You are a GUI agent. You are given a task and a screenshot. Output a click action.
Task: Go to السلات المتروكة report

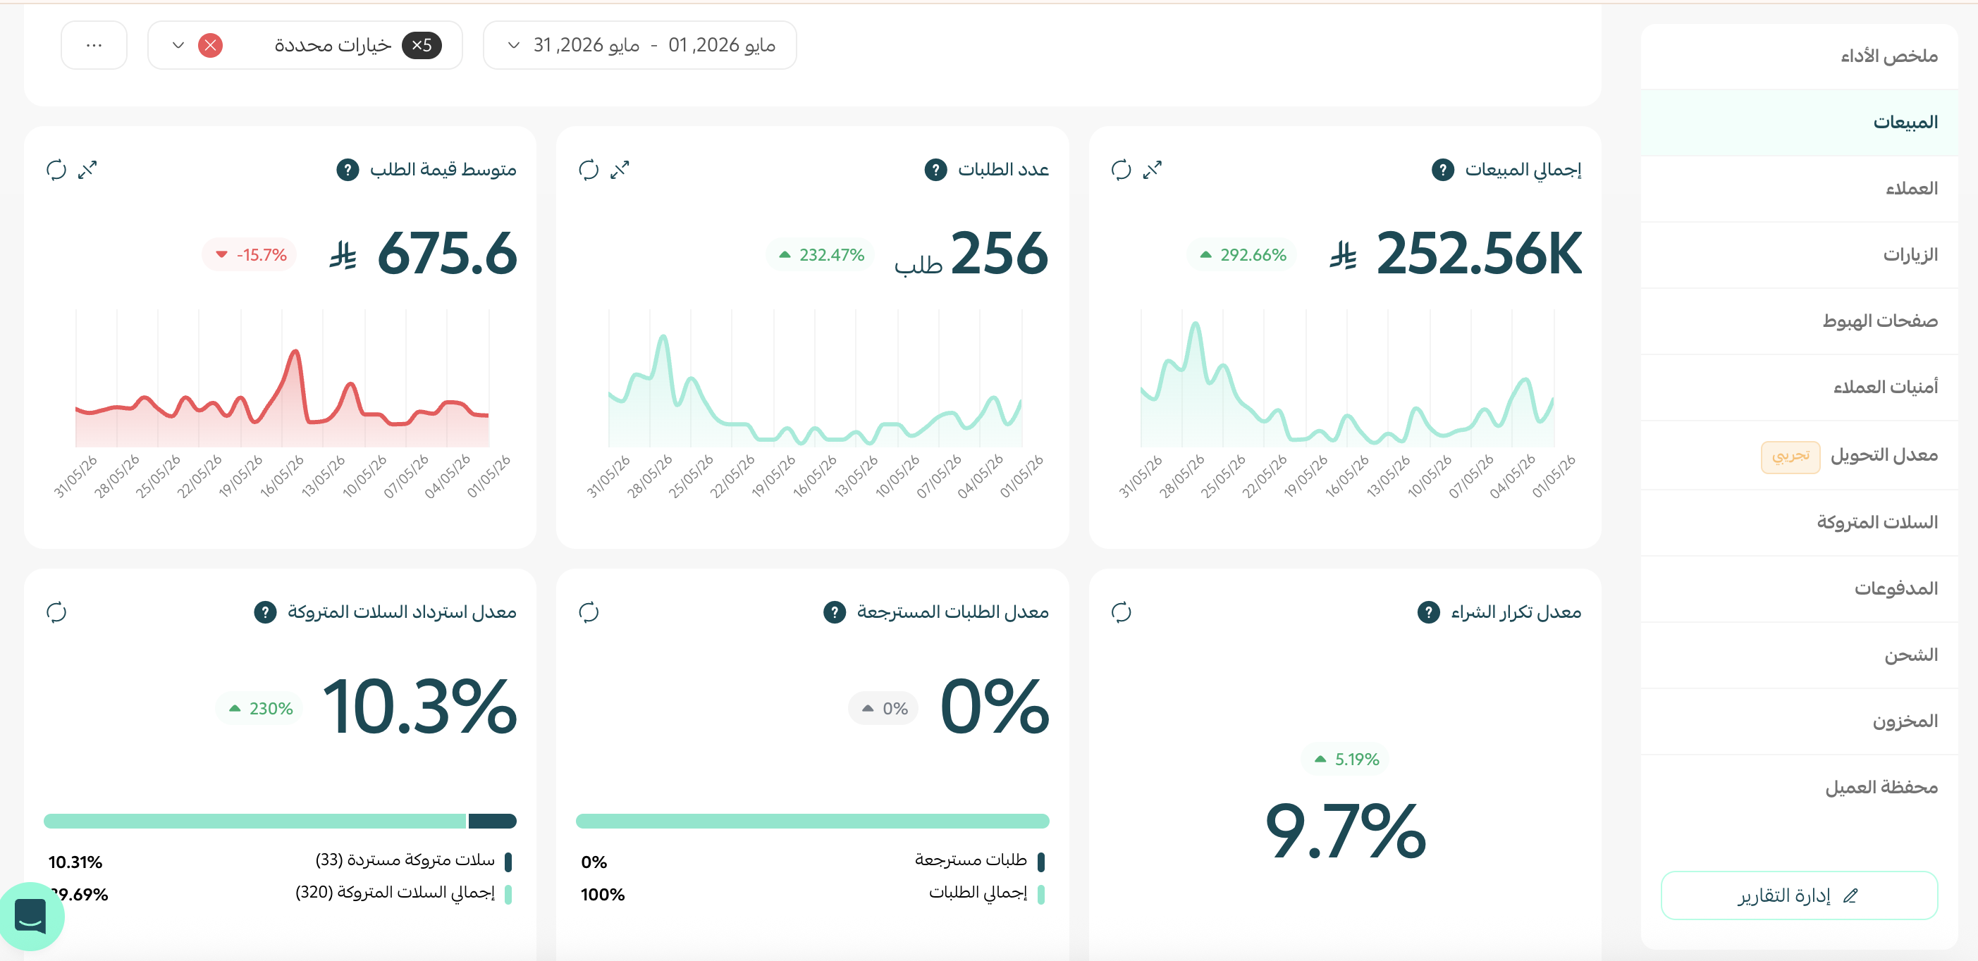click(1799, 522)
